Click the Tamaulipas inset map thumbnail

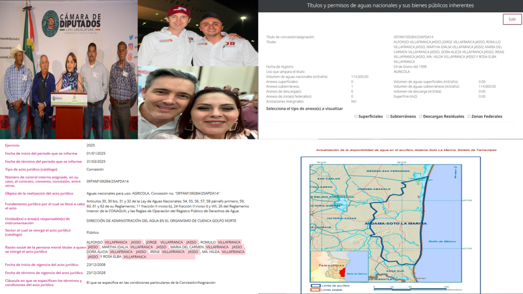pos(339,265)
